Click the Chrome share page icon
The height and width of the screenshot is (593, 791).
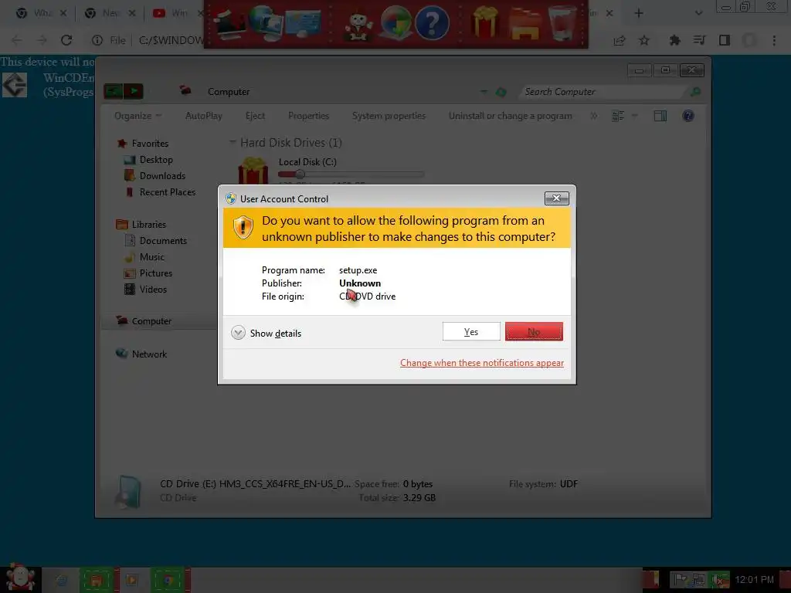pos(619,40)
